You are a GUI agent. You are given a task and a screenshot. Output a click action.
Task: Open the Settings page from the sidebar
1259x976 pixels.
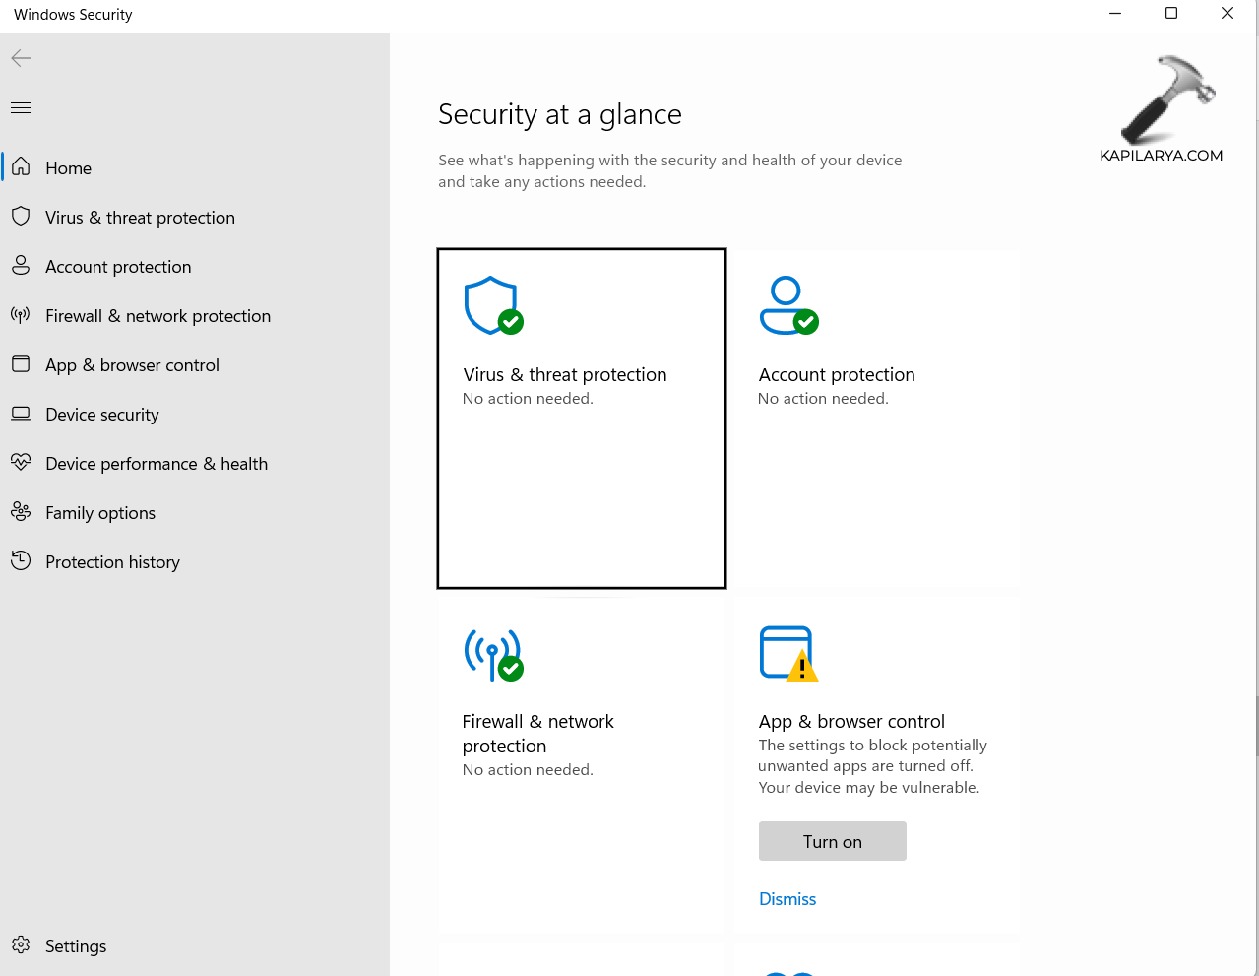(76, 946)
